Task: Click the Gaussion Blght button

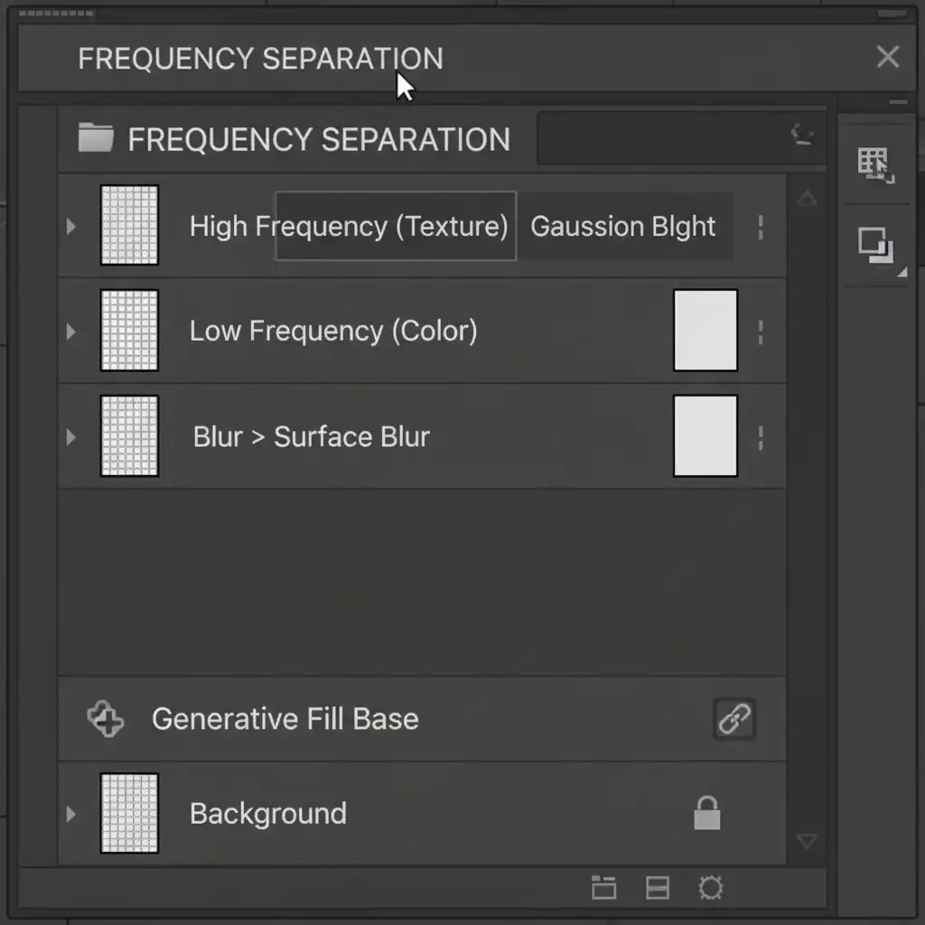Action: [623, 227]
